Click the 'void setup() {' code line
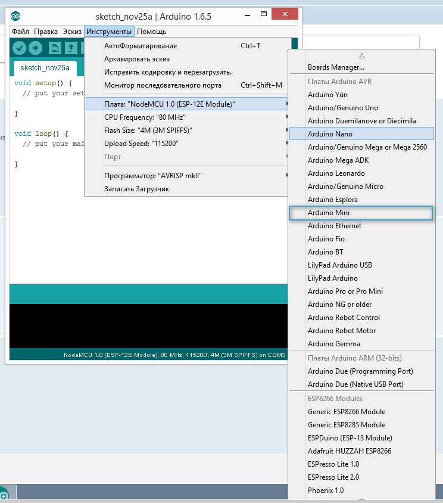 [43, 83]
